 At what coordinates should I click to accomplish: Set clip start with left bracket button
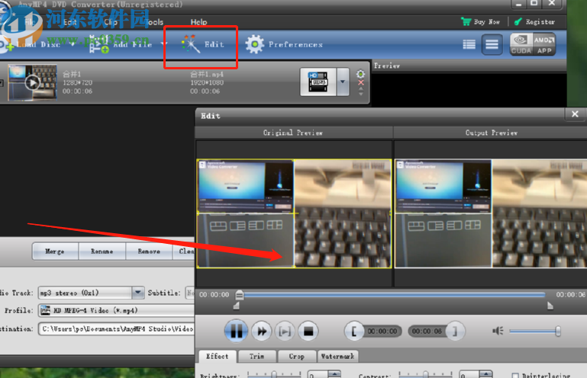coord(353,332)
